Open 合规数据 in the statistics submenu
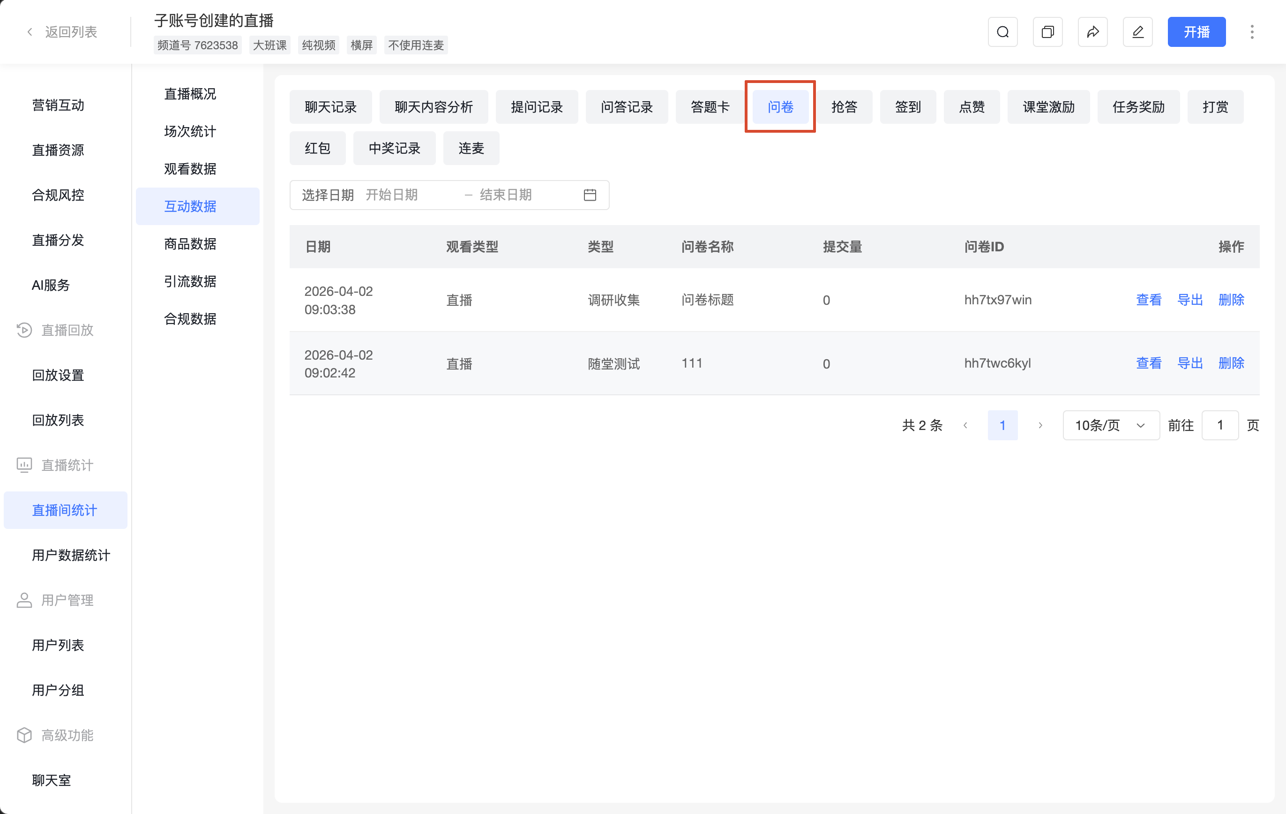The height and width of the screenshot is (814, 1286). click(x=190, y=319)
